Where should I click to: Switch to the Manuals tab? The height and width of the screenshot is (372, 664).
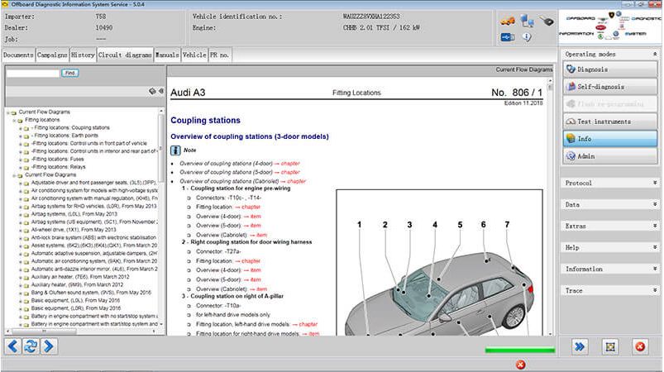(167, 55)
